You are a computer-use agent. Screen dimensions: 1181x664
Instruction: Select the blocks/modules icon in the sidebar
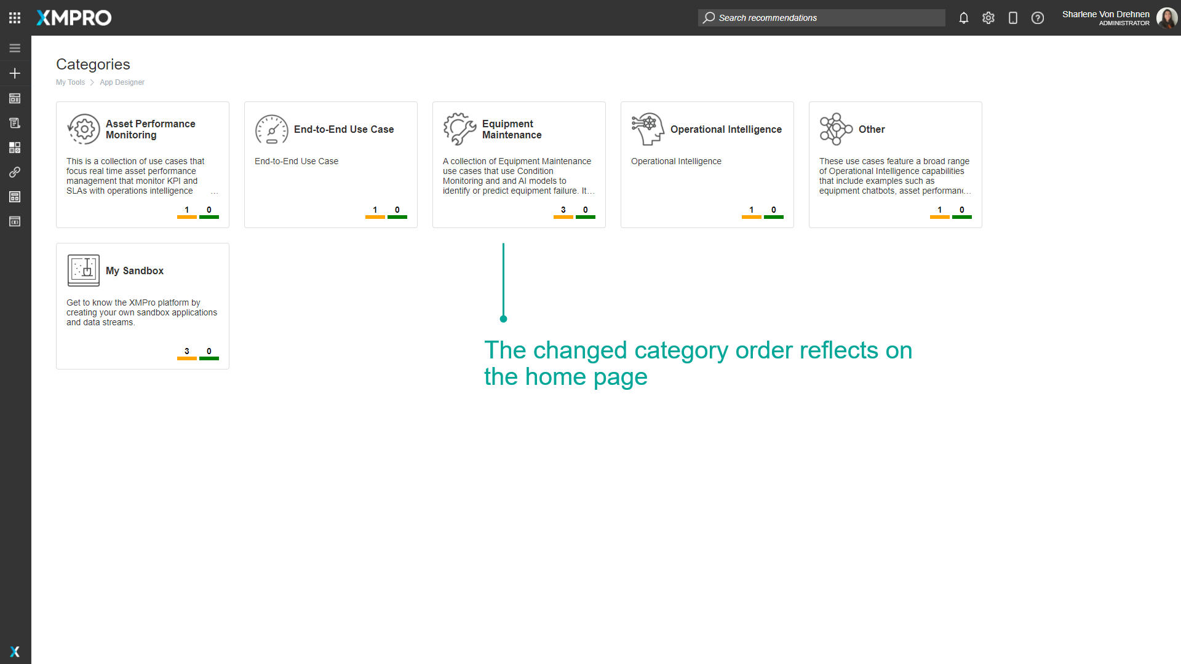pos(15,148)
